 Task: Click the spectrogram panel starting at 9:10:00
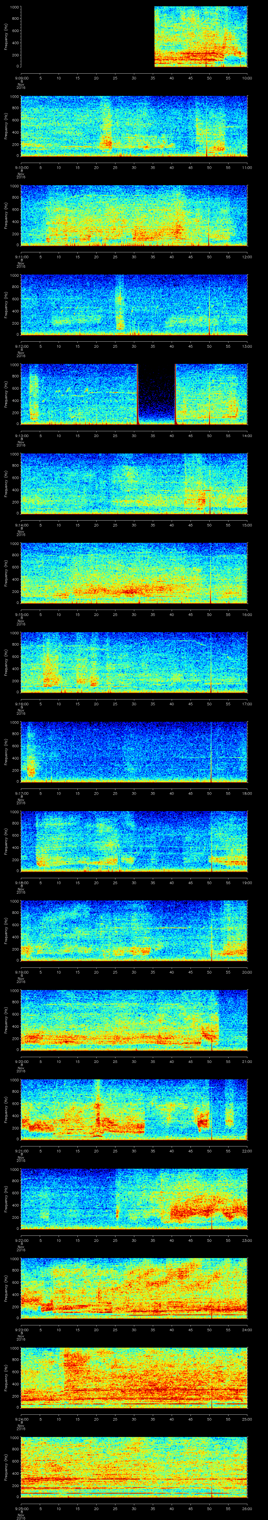(x=134, y=126)
